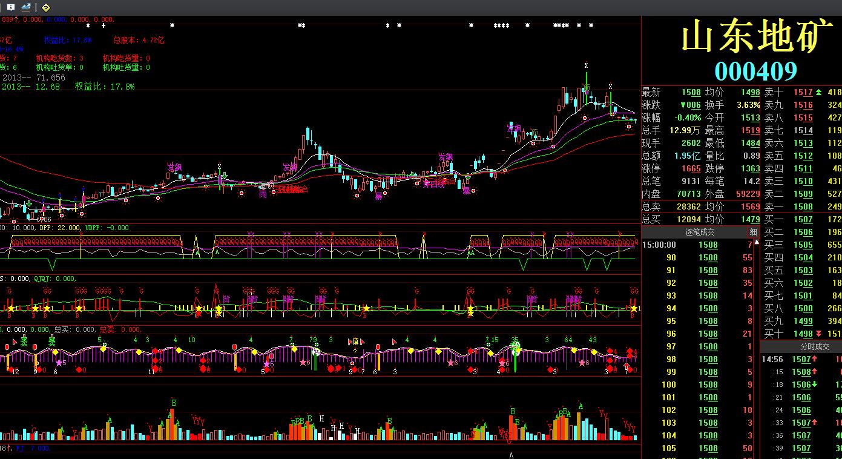
Task: Select tick trade row number 96
Action: point(697,334)
